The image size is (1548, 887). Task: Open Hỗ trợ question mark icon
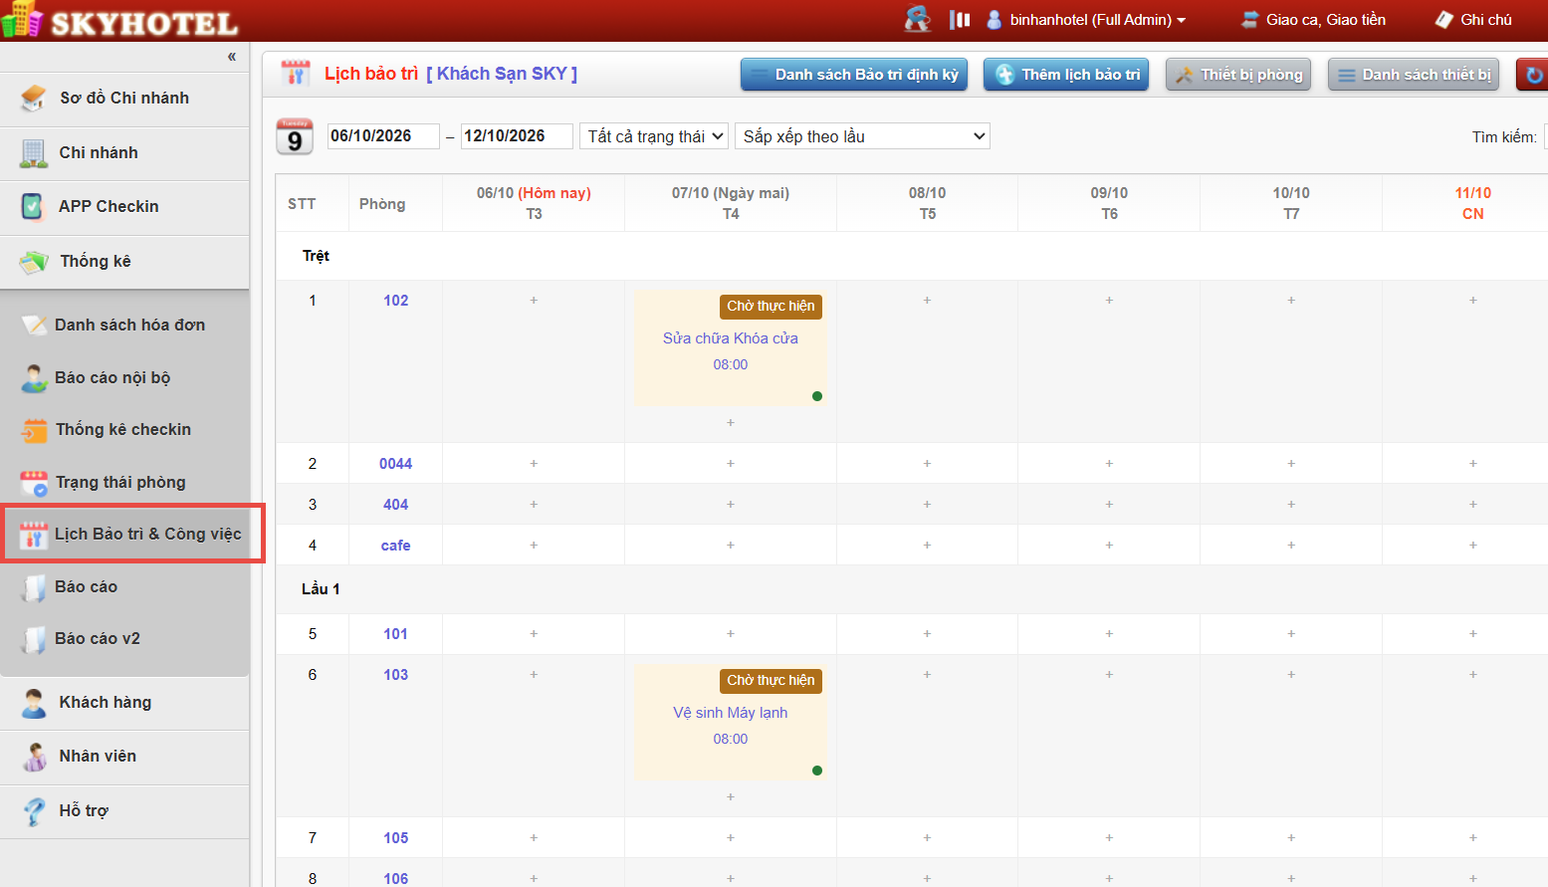(35, 810)
